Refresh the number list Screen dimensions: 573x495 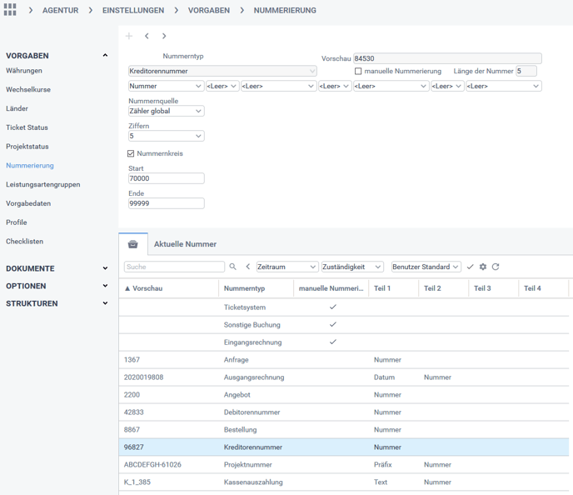(496, 267)
